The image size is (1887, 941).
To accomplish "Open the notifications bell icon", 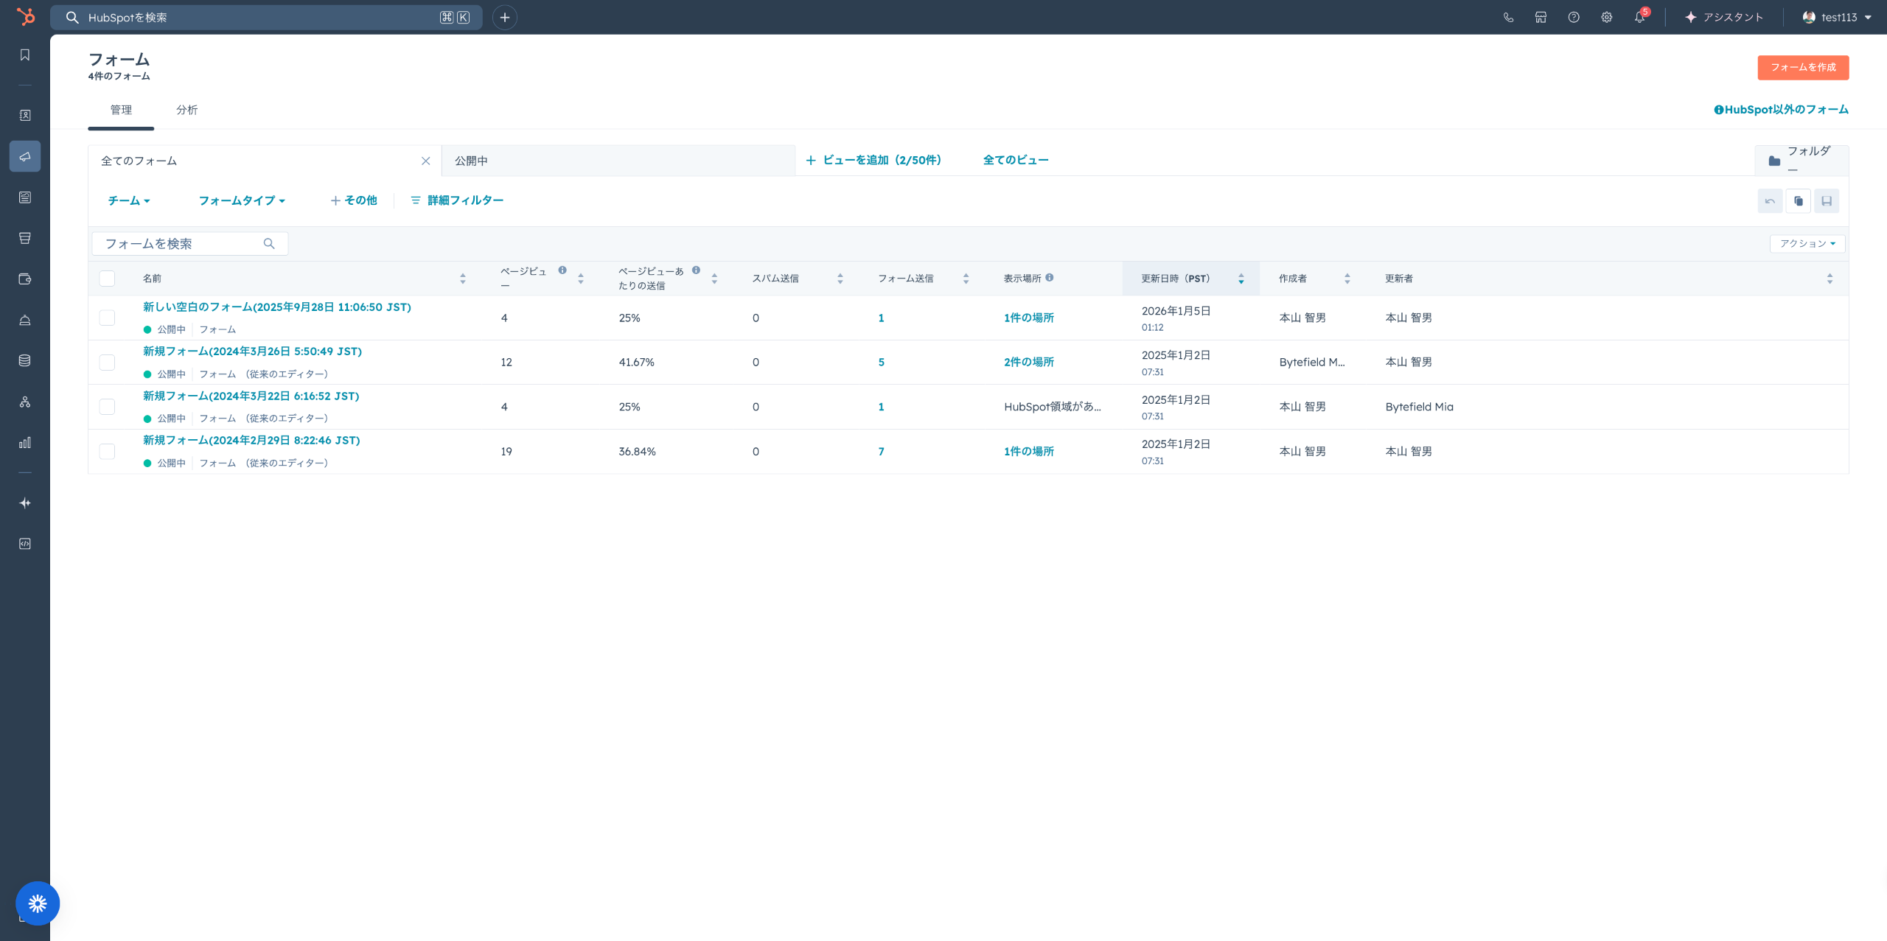I will pyautogui.click(x=1639, y=17).
